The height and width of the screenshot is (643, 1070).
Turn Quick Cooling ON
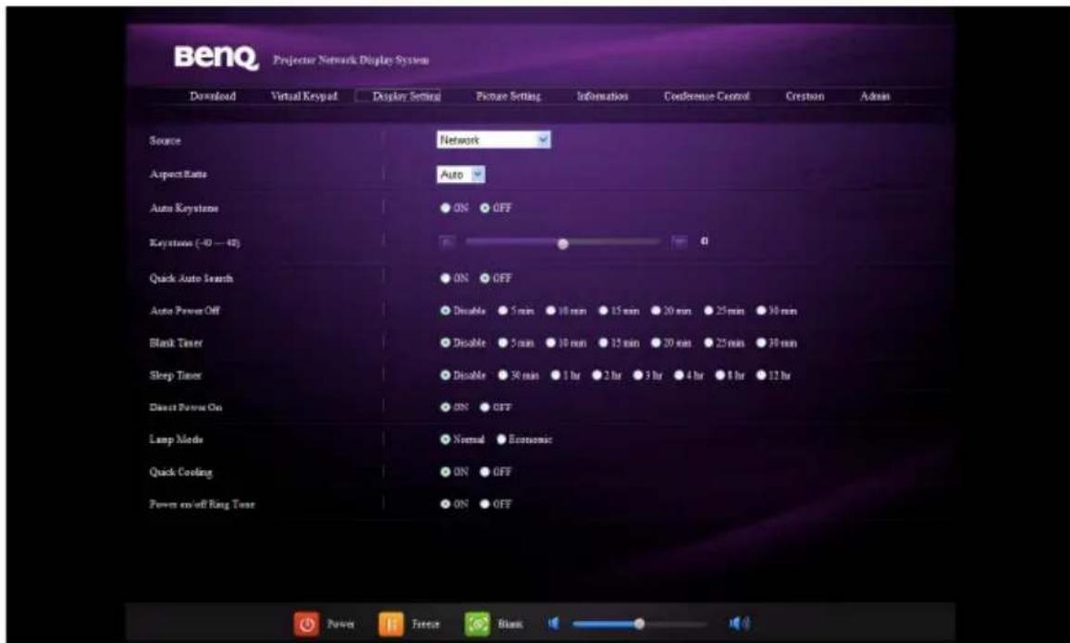pyautogui.click(x=446, y=472)
